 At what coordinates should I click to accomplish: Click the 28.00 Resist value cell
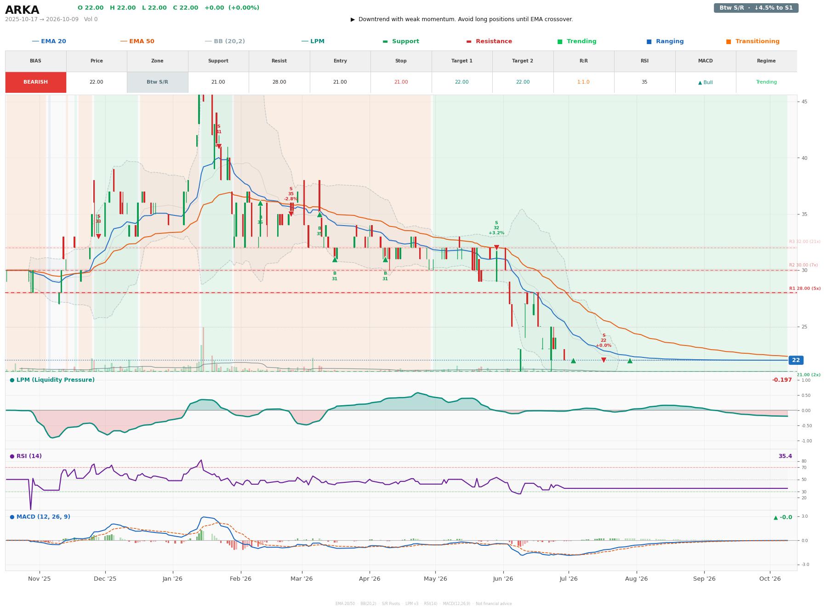279,82
